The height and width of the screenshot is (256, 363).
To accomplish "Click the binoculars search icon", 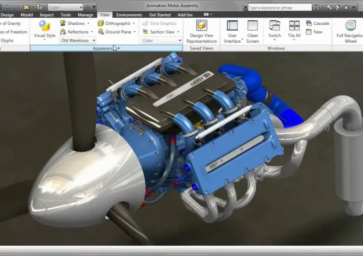I will pyautogui.click(x=316, y=7).
